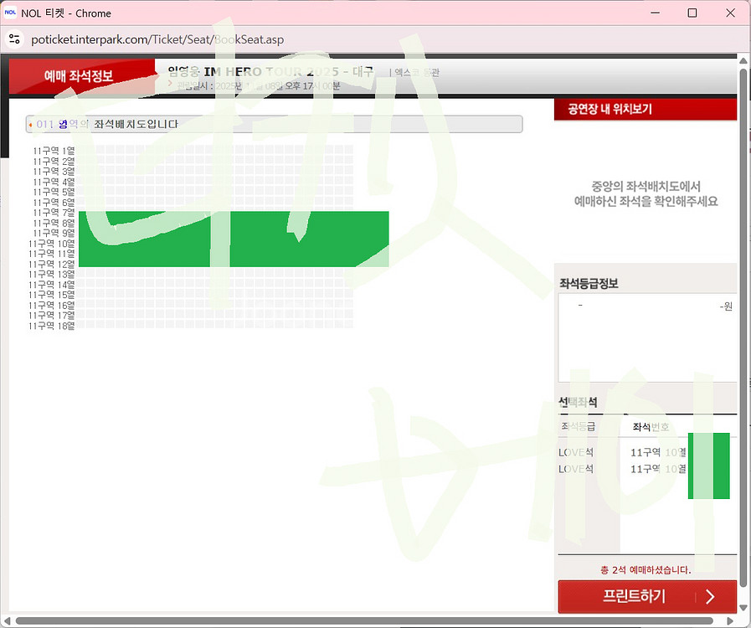Click the site information icon in address bar
This screenshot has width=751, height=628.
point(15,39)
